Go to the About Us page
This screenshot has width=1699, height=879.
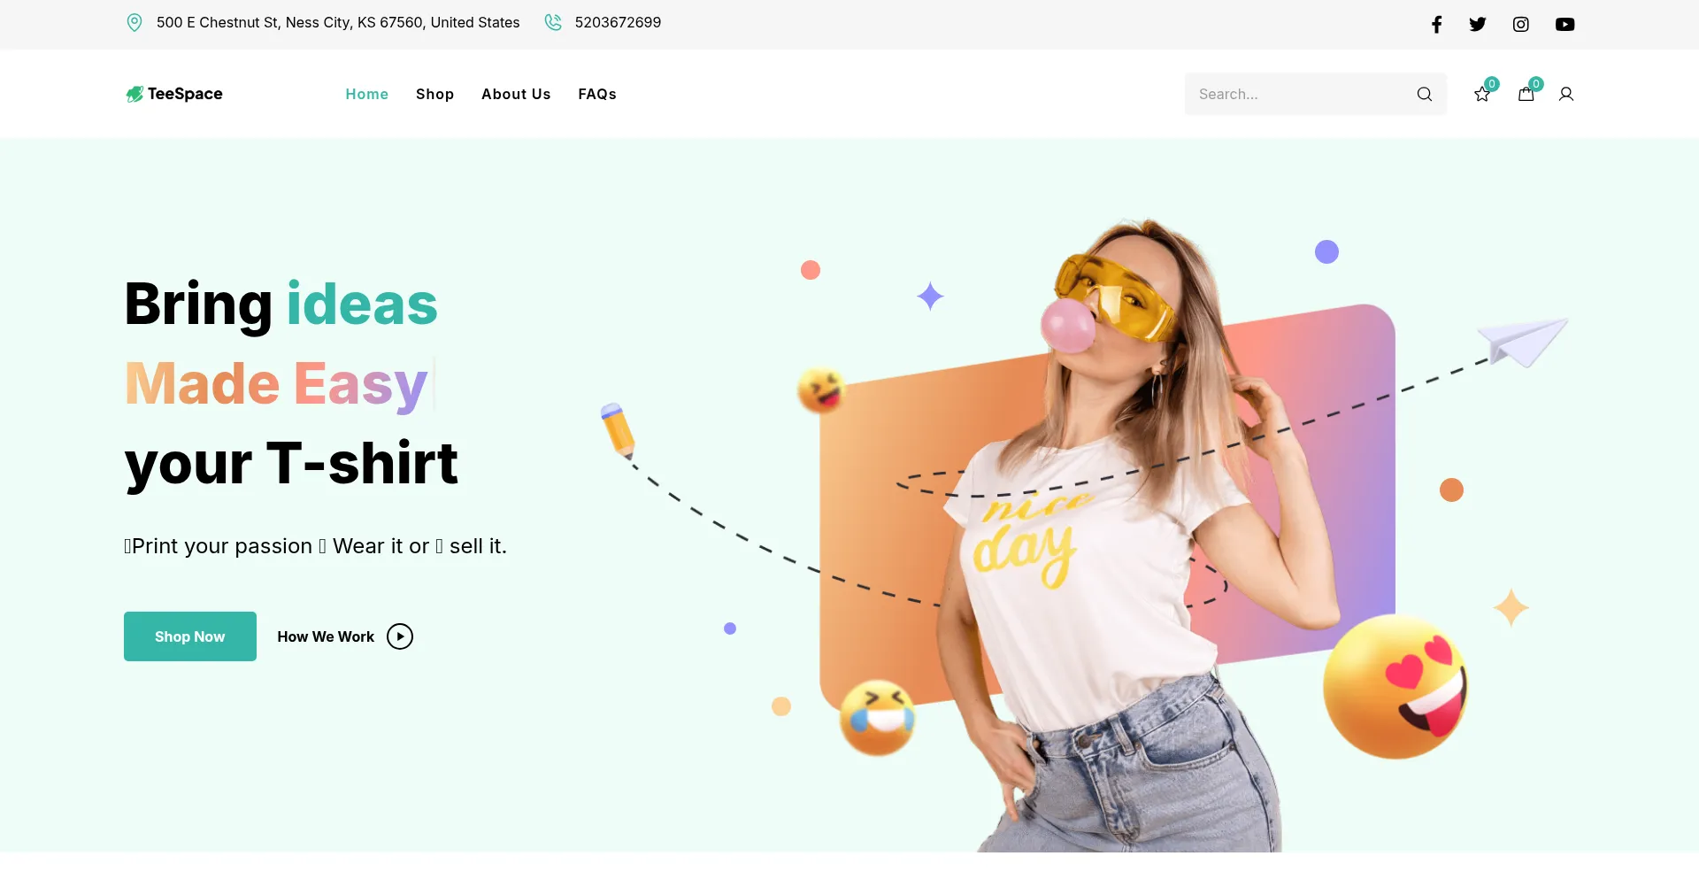pos(516,94)
